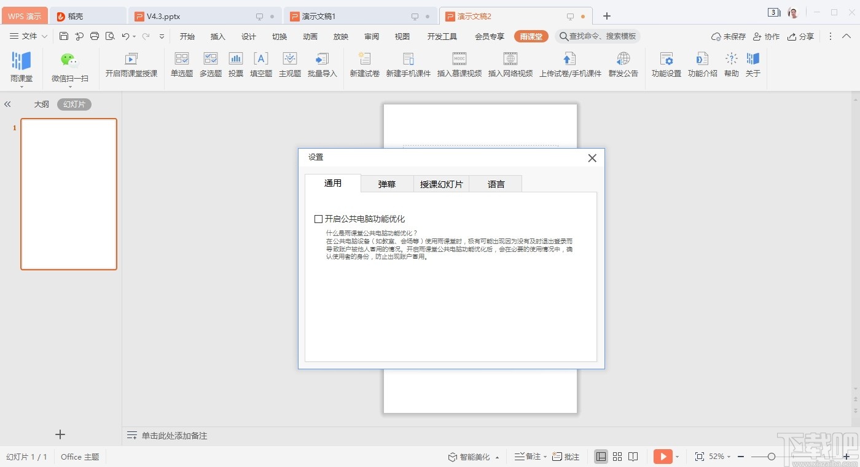Switch to the 演示文稿1 document tab
The image size is (860, 467).
[x=361, y=16]
